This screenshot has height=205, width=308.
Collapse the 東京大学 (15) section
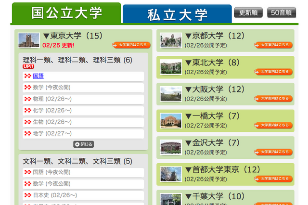point(73,36)
